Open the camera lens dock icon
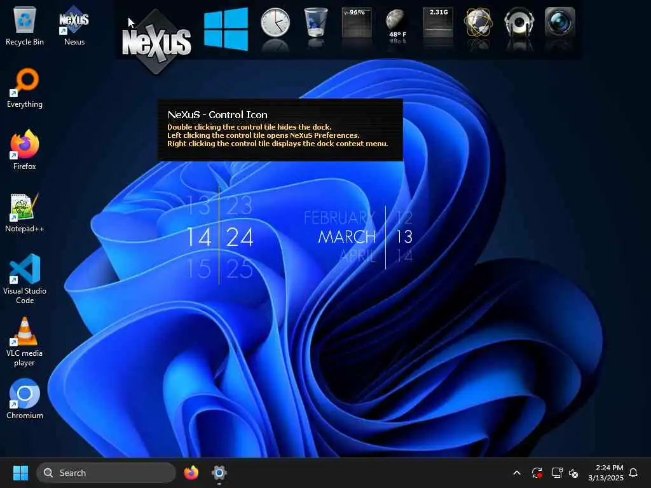This screenshot has height=488, width=651. [559, 23]
